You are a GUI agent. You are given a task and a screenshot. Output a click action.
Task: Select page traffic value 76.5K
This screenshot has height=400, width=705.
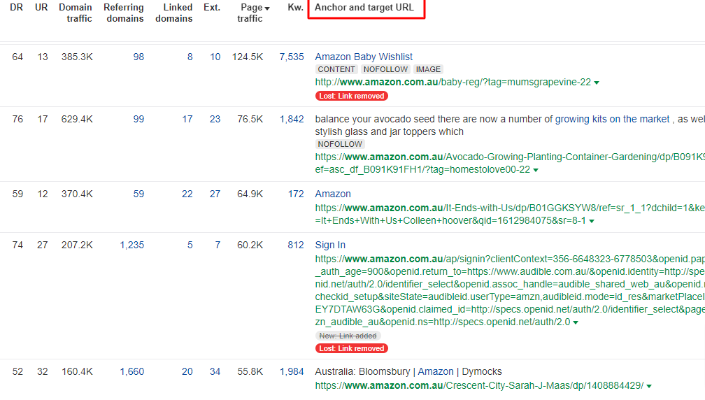click(x=250, y=119)
